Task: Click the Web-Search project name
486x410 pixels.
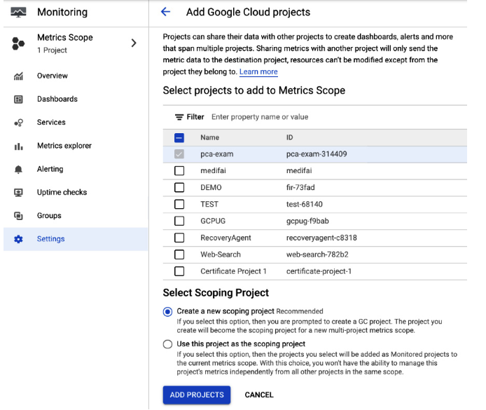Action: (x=221, y=254)
